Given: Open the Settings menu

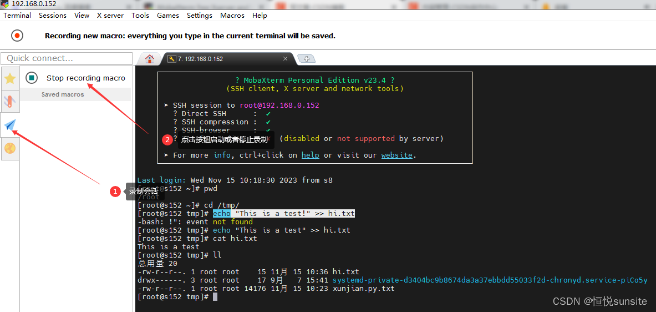Looking at the screenshot, I should [x=200, y=16].
